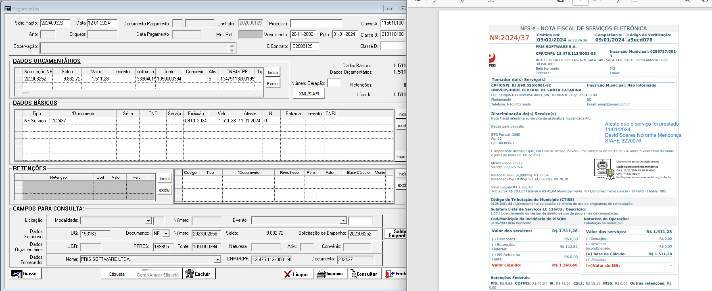Focus the Classe D field

tap(393, 46)
